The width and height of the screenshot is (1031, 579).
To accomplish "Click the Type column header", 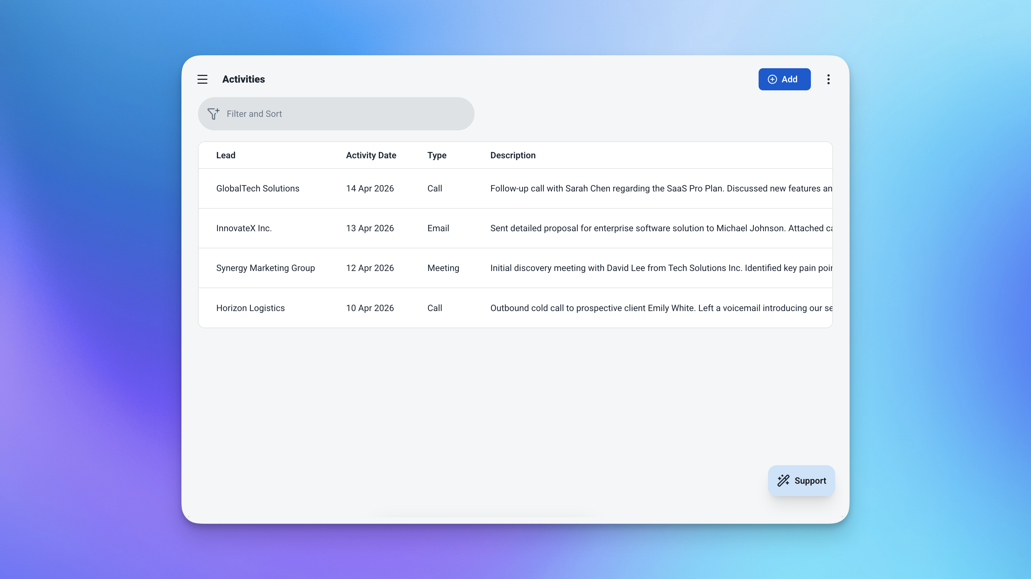I will click(436, 155).
